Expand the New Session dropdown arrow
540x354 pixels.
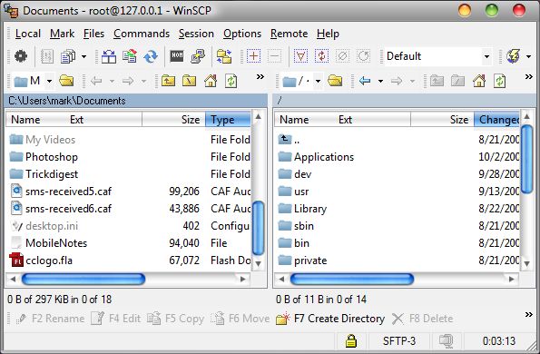528,56
